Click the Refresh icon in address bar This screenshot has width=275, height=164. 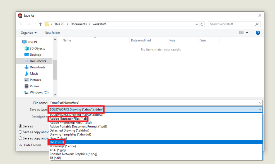click(202, 24)
